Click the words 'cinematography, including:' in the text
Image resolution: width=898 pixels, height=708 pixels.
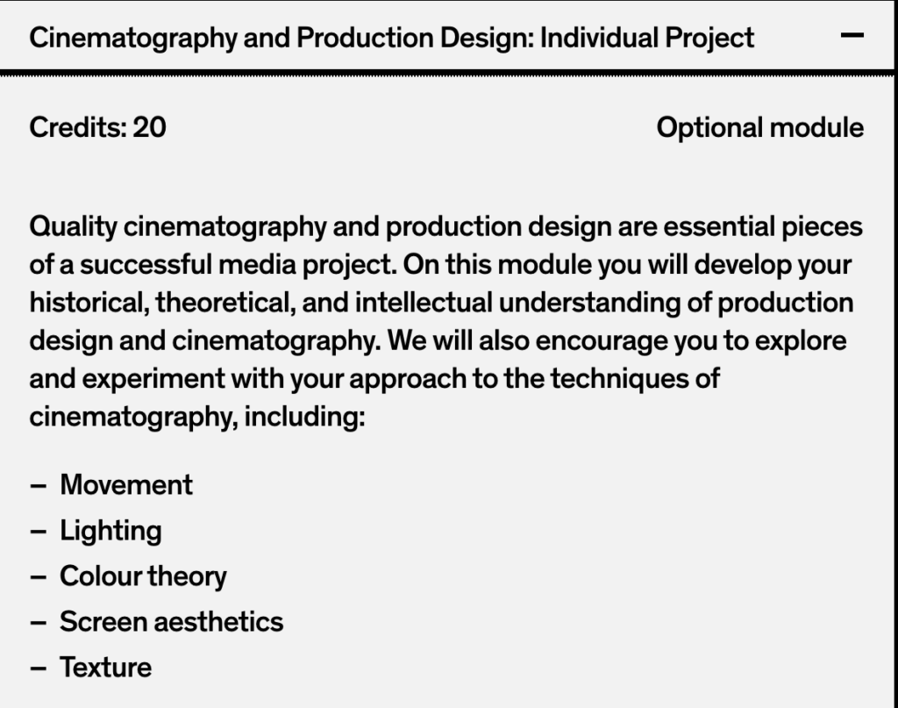(x=197, y=417)
